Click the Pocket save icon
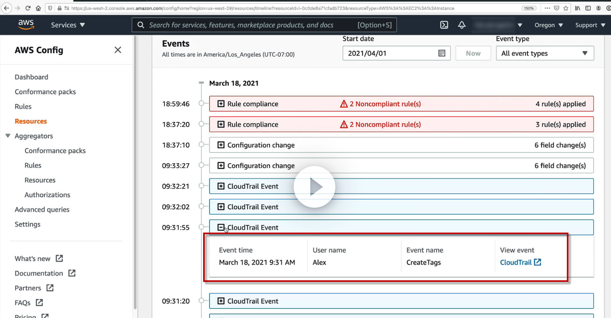 [x=556, y=8]
